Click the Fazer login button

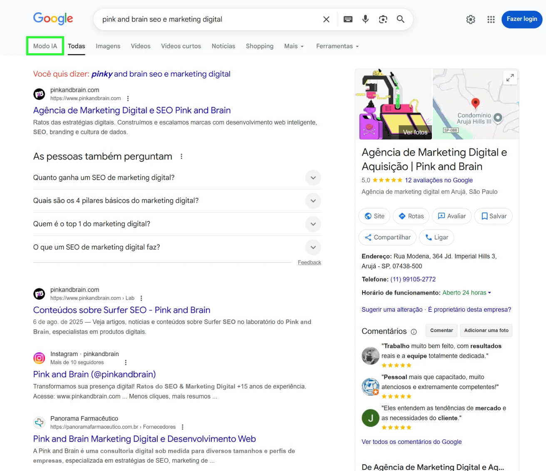point(522,19)
